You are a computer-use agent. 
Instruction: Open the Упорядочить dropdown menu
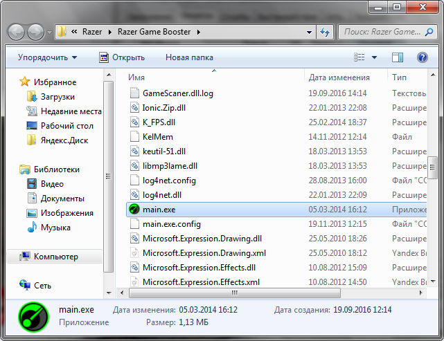click(47, 57)
